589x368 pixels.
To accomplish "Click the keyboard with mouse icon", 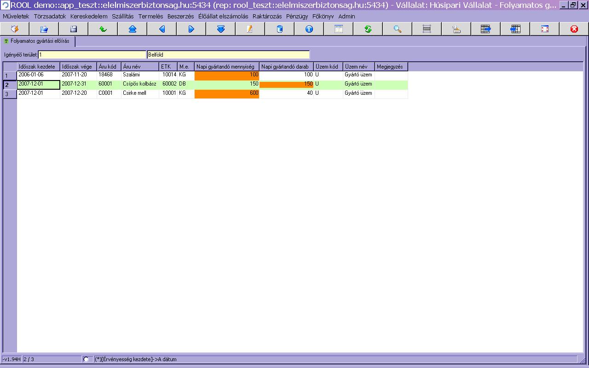I will (x=456, y=29).
